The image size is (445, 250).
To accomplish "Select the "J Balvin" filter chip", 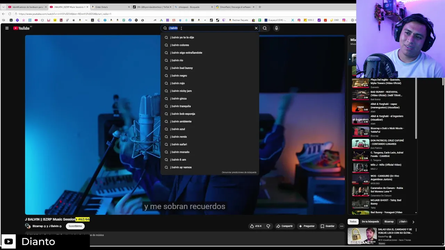I will [403, 222].
